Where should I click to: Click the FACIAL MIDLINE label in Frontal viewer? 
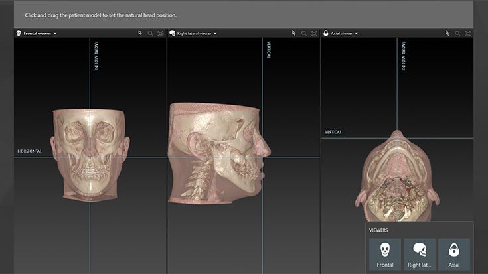[x=96, y=56]
